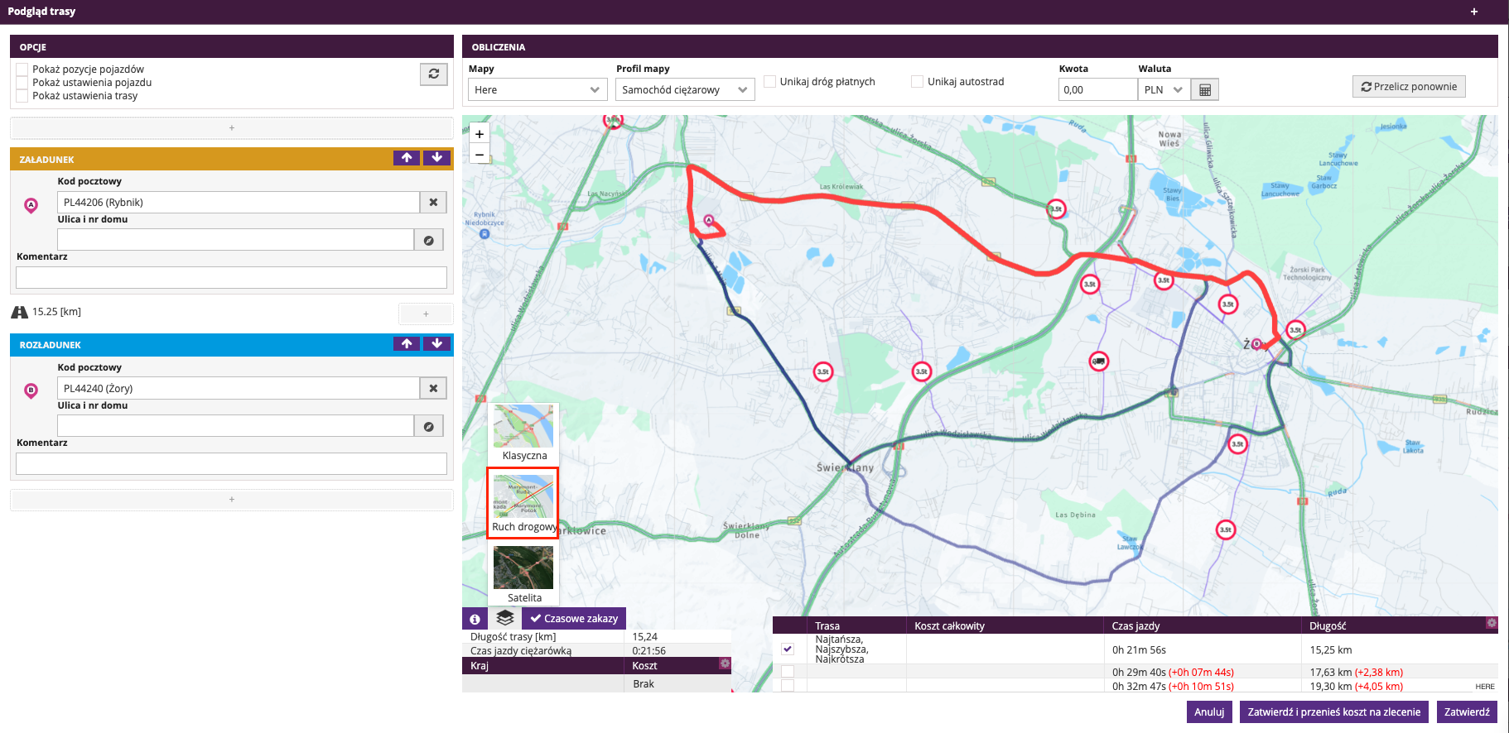Click the Anuluj button
The height and width of the screenshot is (733, 1509).
tap(1209, 711)
